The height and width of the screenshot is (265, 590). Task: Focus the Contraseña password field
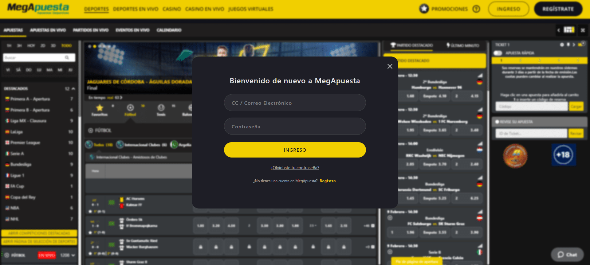point(295,126)
